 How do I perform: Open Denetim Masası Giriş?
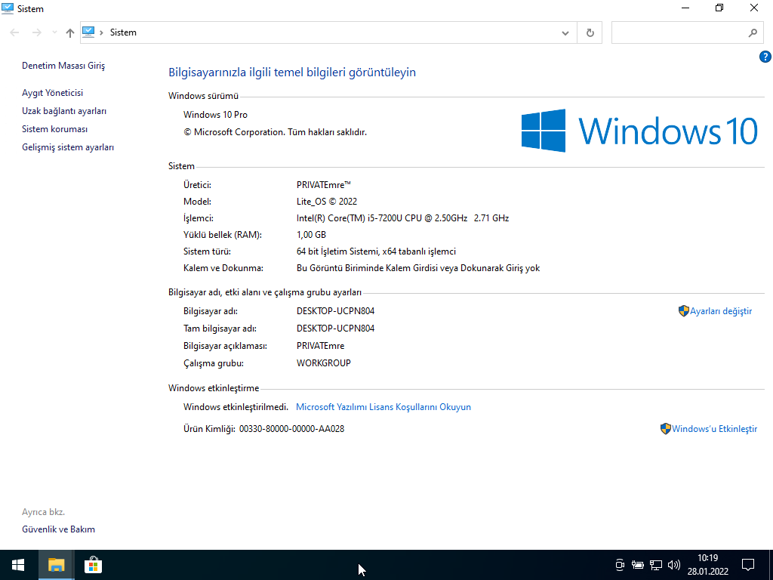click(x=63, y=66)
